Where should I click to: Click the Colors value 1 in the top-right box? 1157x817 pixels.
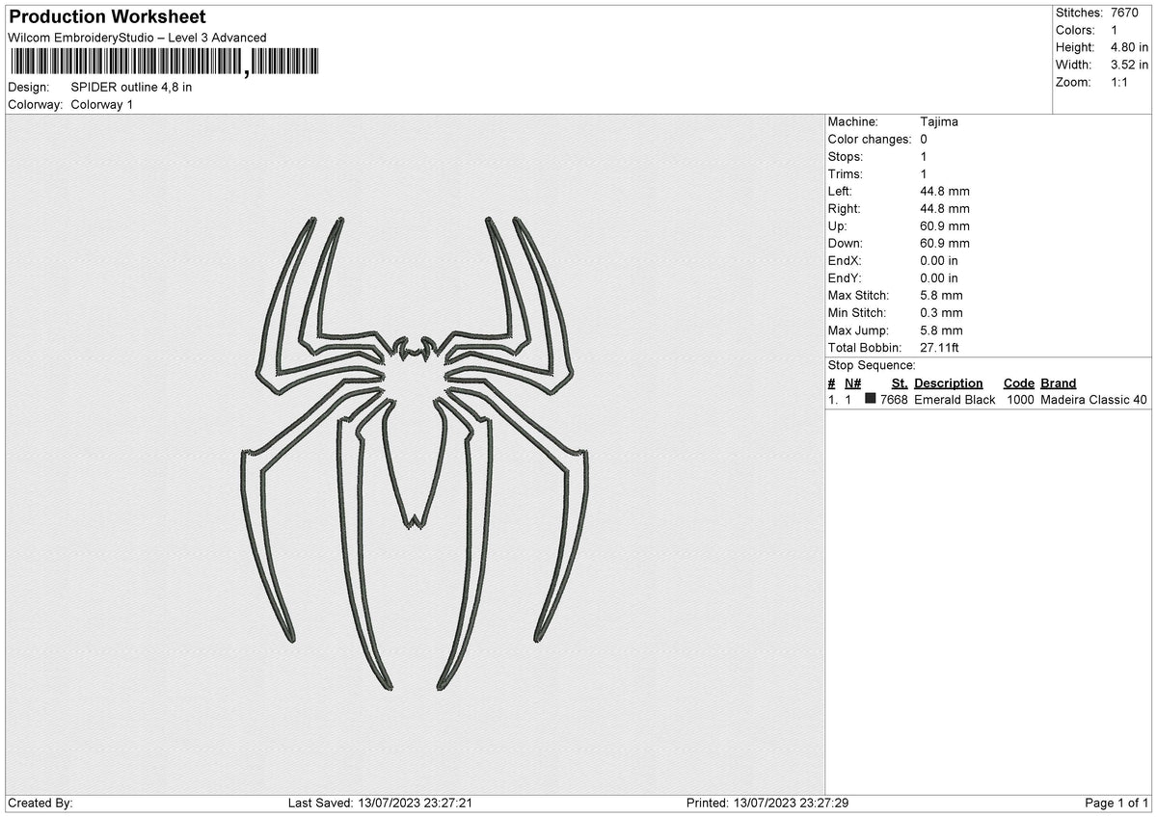coord(1115,30)
